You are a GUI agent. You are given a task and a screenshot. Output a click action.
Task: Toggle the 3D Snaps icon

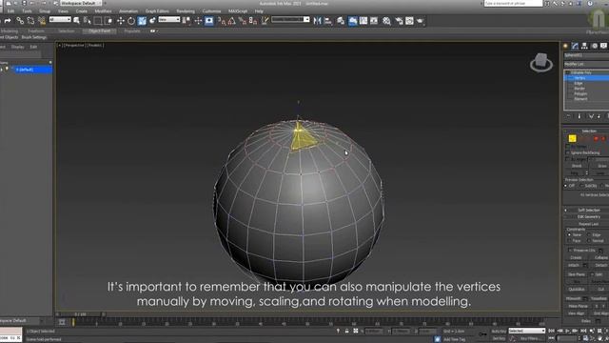(x=222, y=21)
